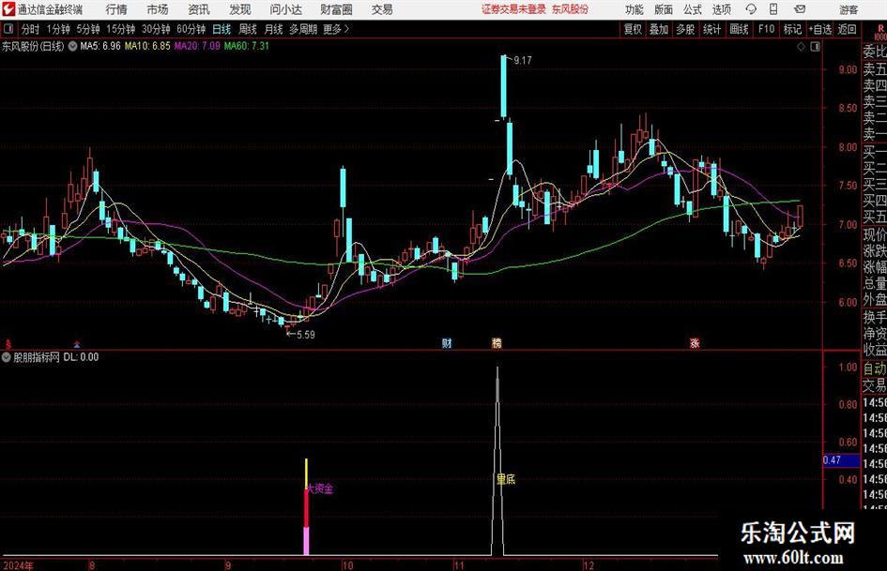The height and width of the screenshot is (571, 887).
Task: Open the 发现 menu
Action: pyautogui.click(x=240, y=9)
